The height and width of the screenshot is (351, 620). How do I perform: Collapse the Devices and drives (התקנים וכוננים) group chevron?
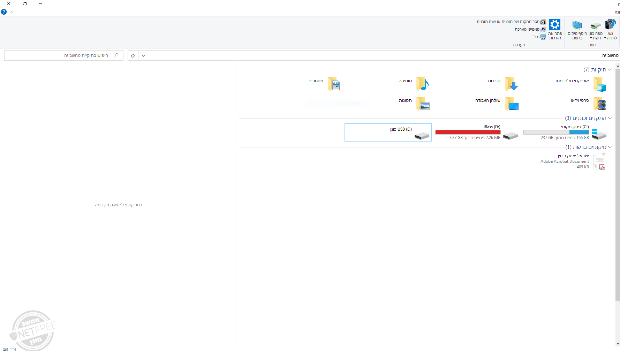coord(610,118)
